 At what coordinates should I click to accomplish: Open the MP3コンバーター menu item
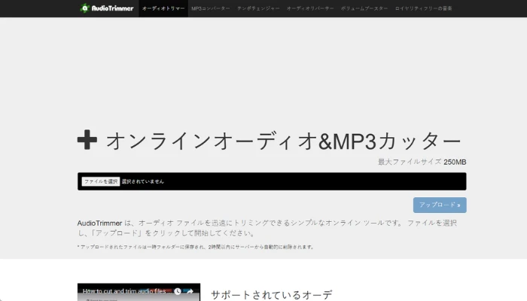pyautogui.click(x=211, y=8)
